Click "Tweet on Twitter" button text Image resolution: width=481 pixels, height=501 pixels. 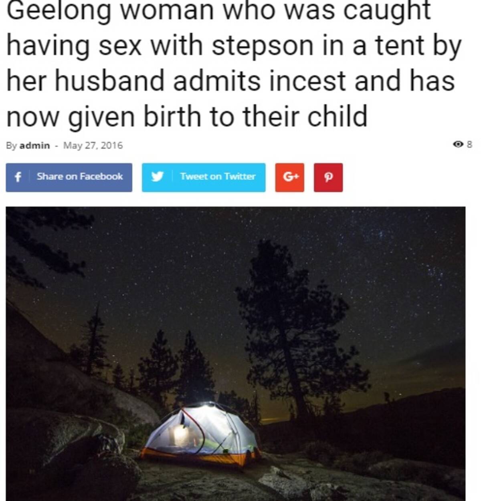[x=218, y=177]
